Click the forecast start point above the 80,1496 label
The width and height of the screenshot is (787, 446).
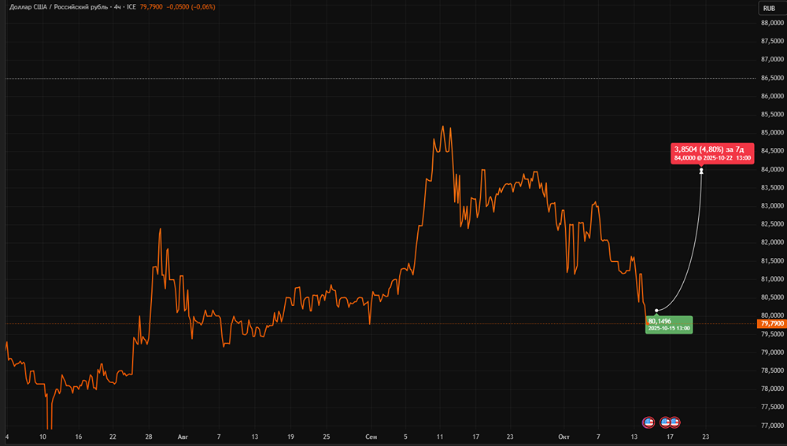pyautogui.click(x=656, y=311)
